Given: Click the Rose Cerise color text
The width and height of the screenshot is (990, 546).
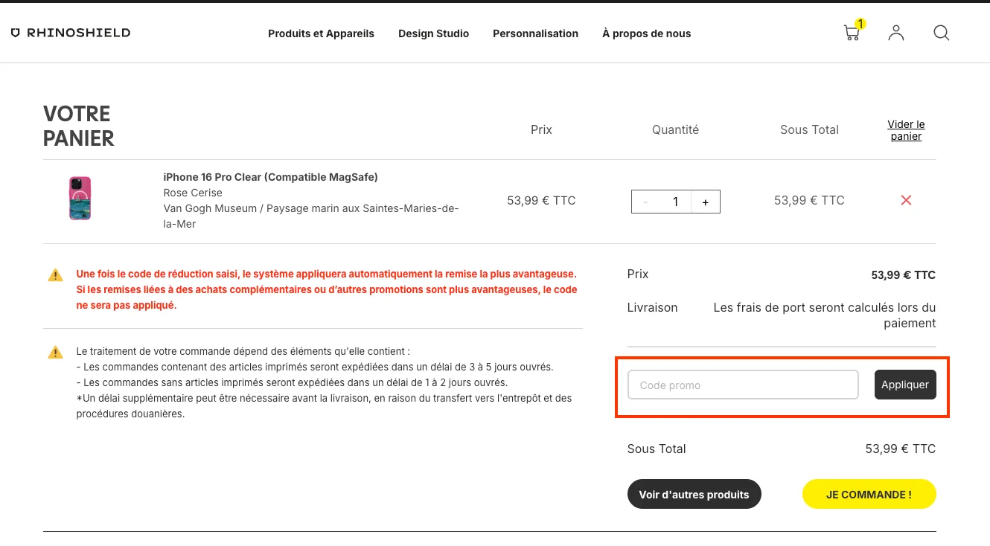Looking at the screenshot, I should 193,193.
